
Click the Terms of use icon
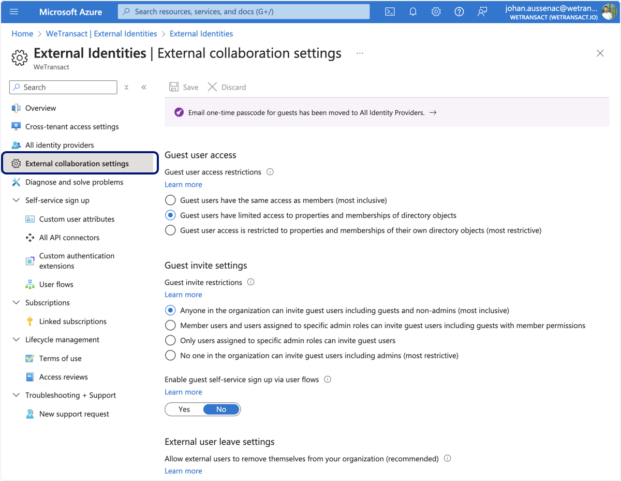click(30, 358)
